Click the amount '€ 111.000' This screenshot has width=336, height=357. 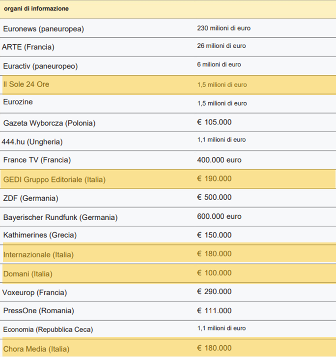(214, 311)
